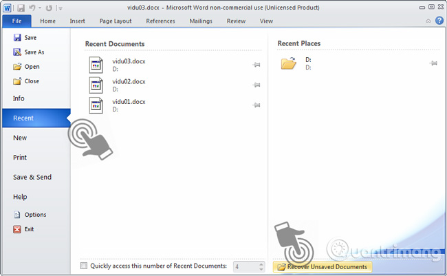Enable Quickly access this number of Recent Documents
This screenshot has width=447, height=276.
84,266
